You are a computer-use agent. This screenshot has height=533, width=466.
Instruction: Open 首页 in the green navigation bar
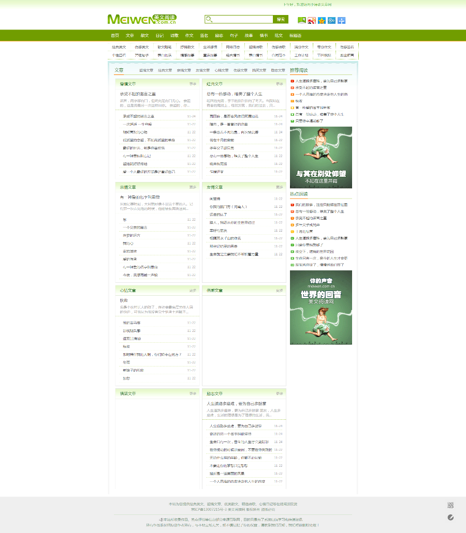click(115, 35)
